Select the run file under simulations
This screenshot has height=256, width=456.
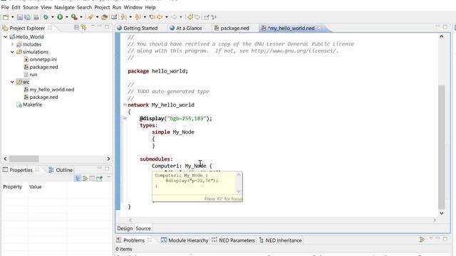coord(33,75)
